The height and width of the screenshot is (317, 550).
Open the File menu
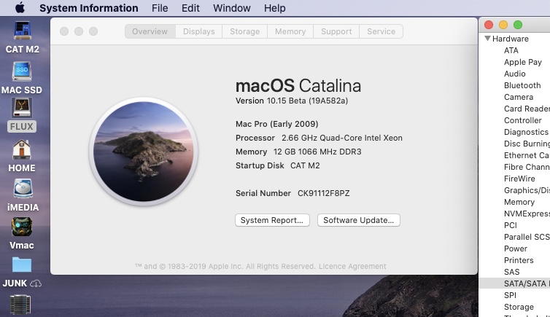coord(160,8)
